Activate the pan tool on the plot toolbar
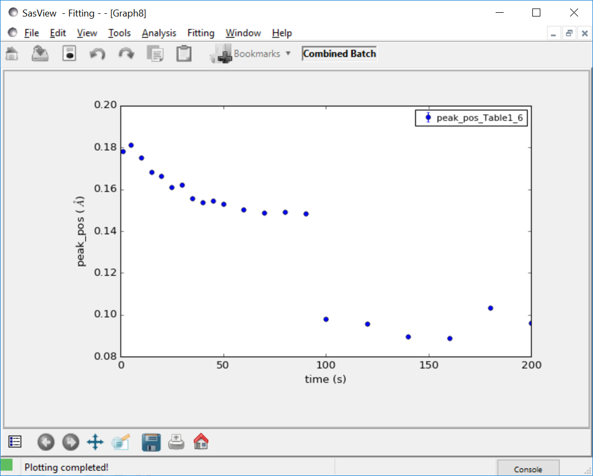Image resolution: width=593 pixels, height=476 pixels. [x=95, y=442]
